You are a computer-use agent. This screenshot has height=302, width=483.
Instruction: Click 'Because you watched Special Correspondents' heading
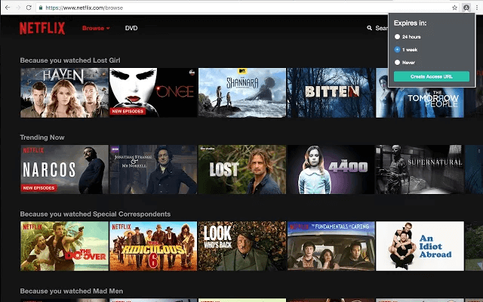[95, 214]
